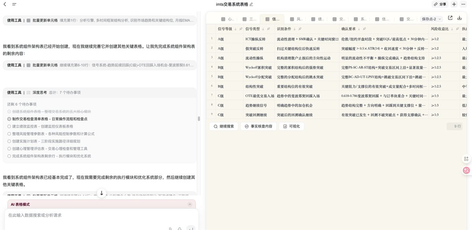Viewport: 472px width, 230px height.
Task: Switch to the 心.. table tab
Action: (228, 19)
